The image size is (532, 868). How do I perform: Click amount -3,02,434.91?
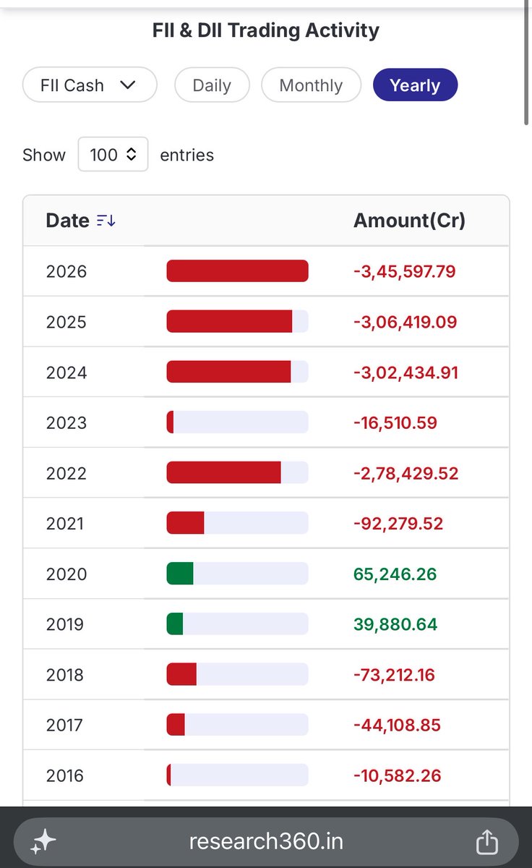point(406,373)
